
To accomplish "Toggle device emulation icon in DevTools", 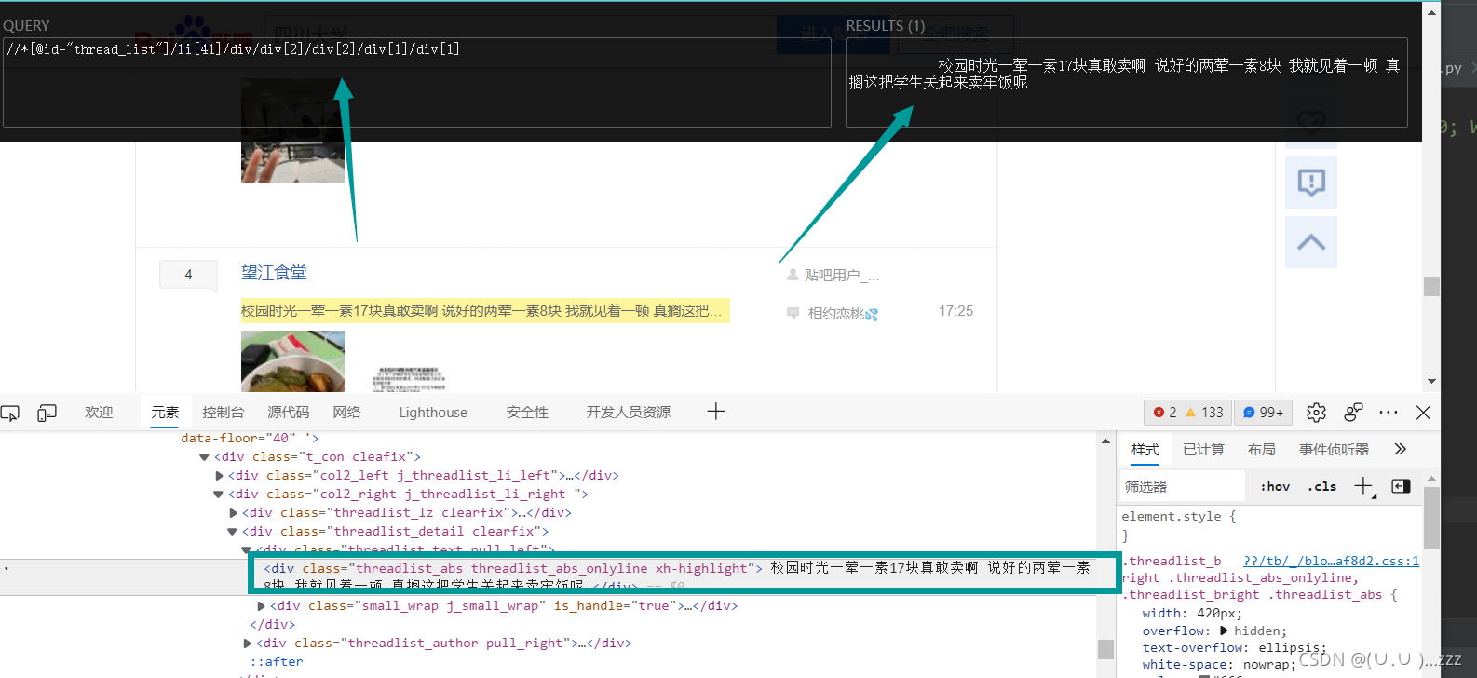I will coord(47,413).
